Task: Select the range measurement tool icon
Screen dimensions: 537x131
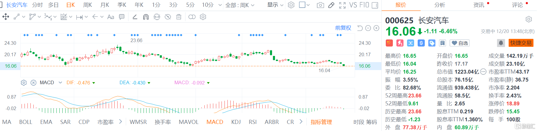Action: click(79, 17)
